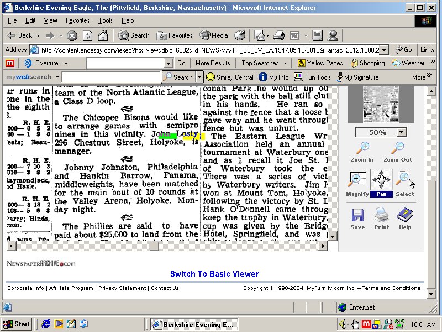
Task: Open Contact Us link
Action: [165, 288]
